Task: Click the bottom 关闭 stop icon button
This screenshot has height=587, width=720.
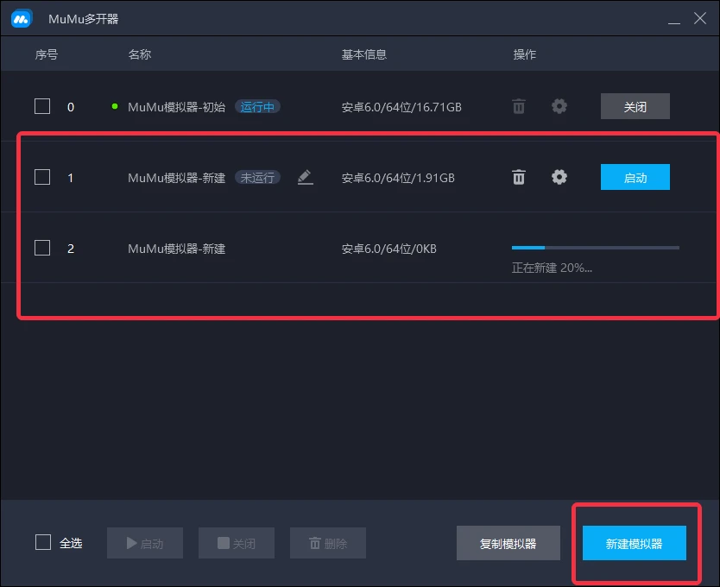Action: click(x=236, y=542)
